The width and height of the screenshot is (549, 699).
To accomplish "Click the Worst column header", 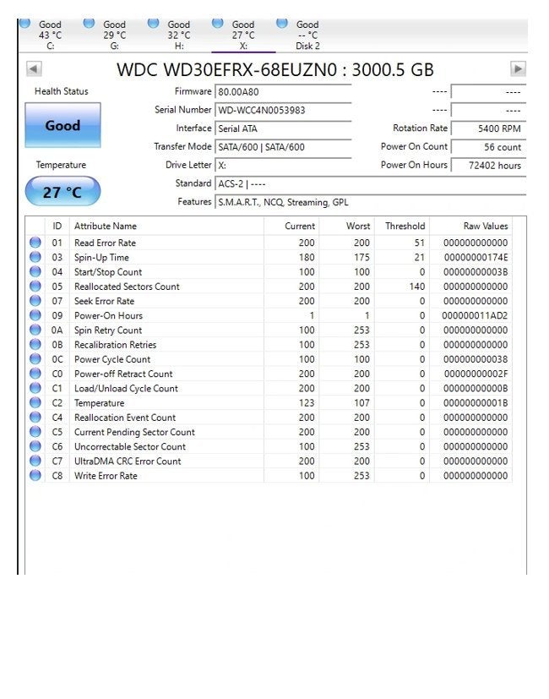I will [x=346, y=226].
